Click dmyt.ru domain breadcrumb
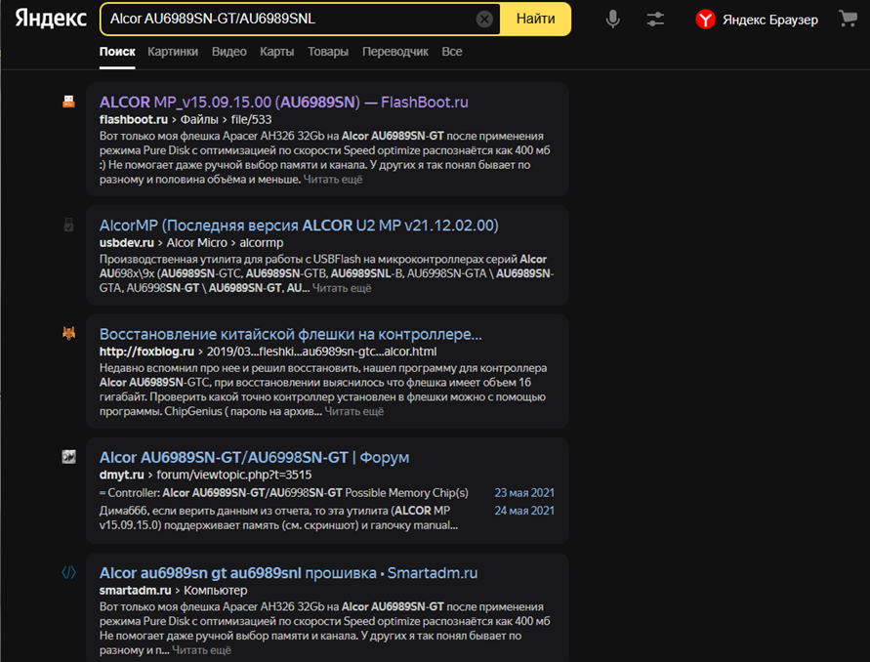 [121, 475]
